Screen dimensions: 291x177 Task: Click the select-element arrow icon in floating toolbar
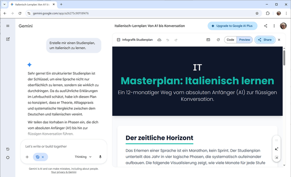[x=276, y=157]
